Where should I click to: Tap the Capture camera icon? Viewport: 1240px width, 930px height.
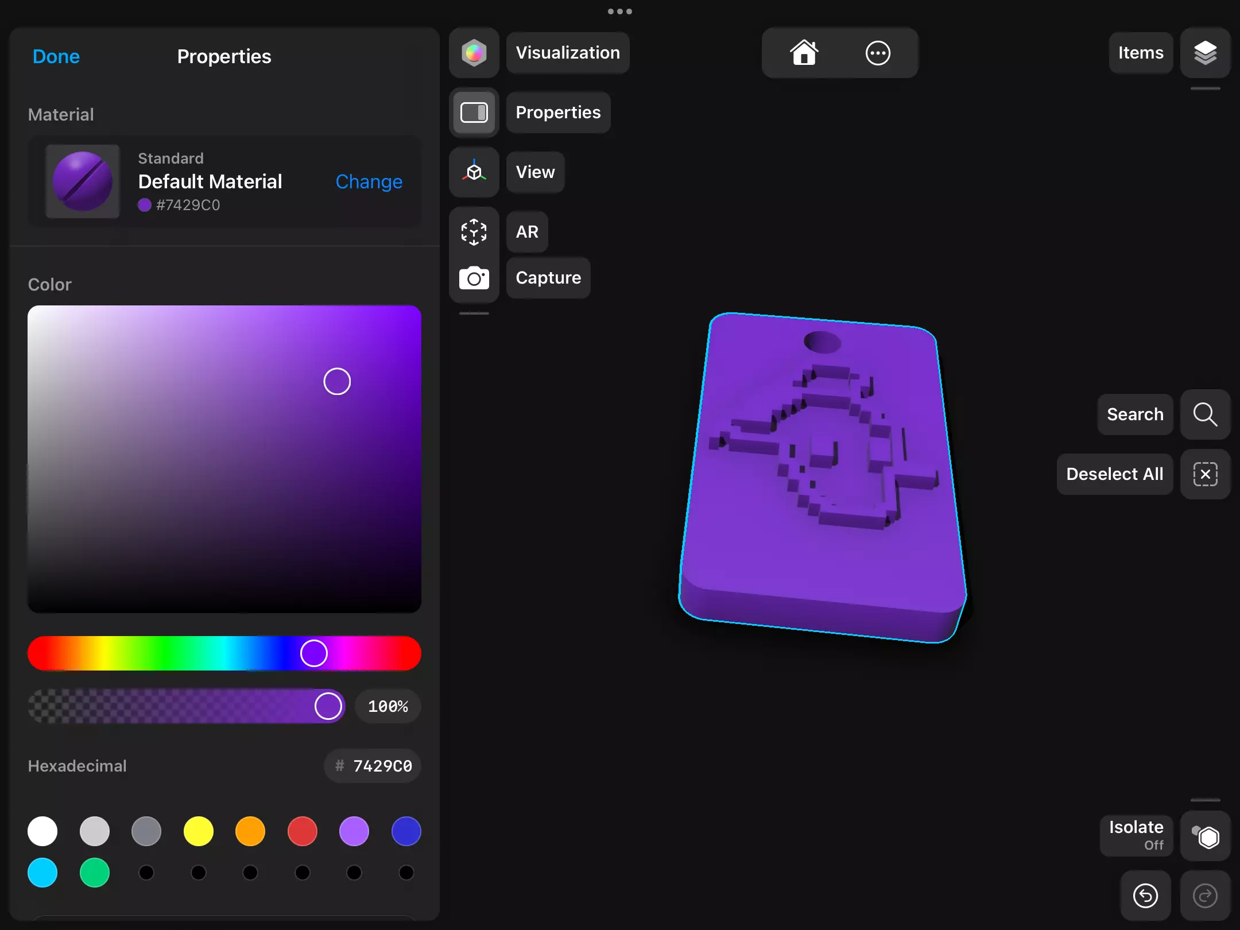(474, 278)
